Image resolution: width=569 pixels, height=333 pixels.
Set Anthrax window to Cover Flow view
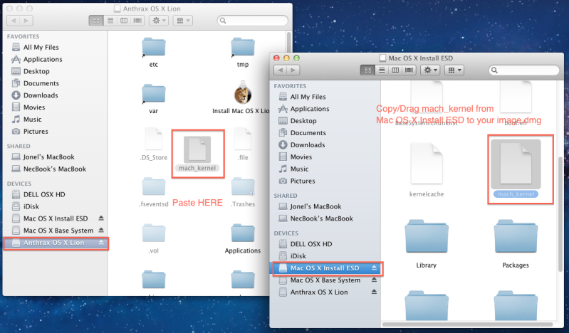[x=137, y=21]
